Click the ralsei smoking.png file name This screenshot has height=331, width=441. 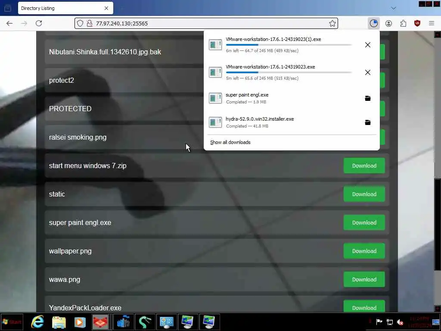[78, 137]
